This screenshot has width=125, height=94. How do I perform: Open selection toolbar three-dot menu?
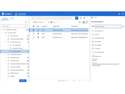[57, 22]
